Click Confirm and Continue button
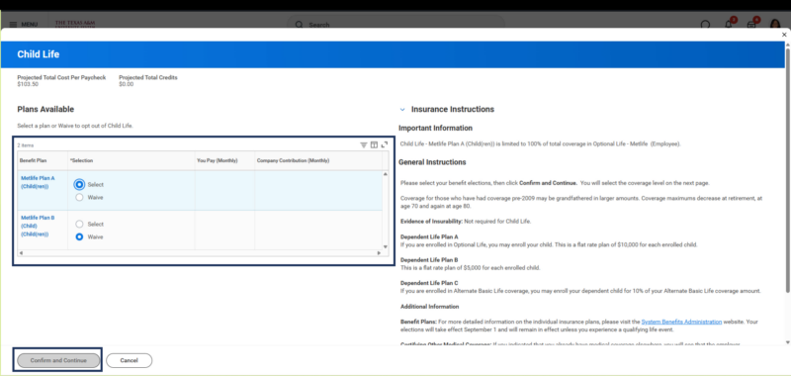The image size is (791, 376). [x=58, y=361]
